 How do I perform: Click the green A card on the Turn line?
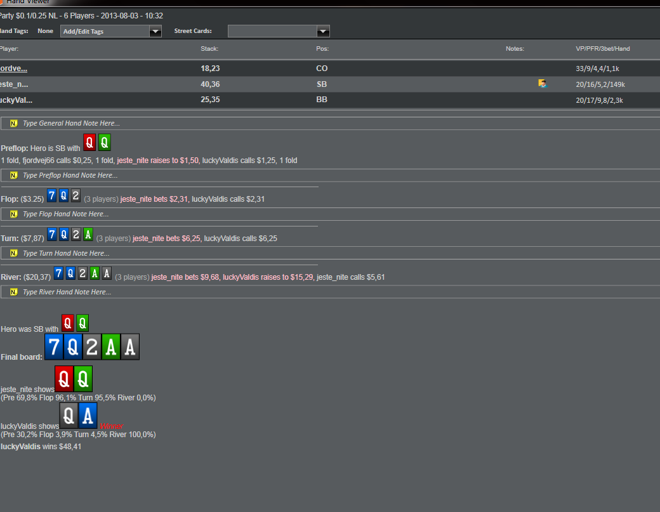pos(88,234)
